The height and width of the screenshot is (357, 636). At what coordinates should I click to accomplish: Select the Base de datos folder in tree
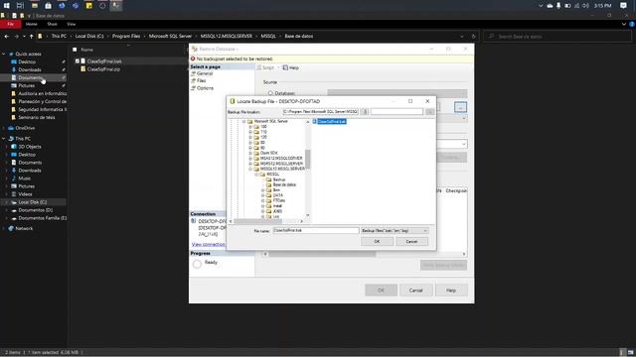(284, 185)
